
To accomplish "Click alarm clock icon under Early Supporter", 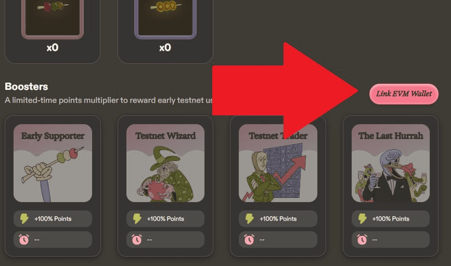I will [24, 240].
